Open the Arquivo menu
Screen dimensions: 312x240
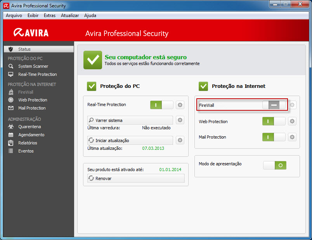tap(14, 15)
